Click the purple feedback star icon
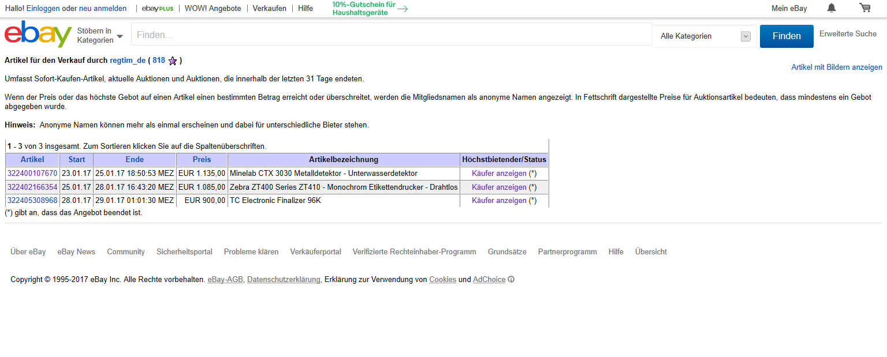 click(x=173, y=61)
